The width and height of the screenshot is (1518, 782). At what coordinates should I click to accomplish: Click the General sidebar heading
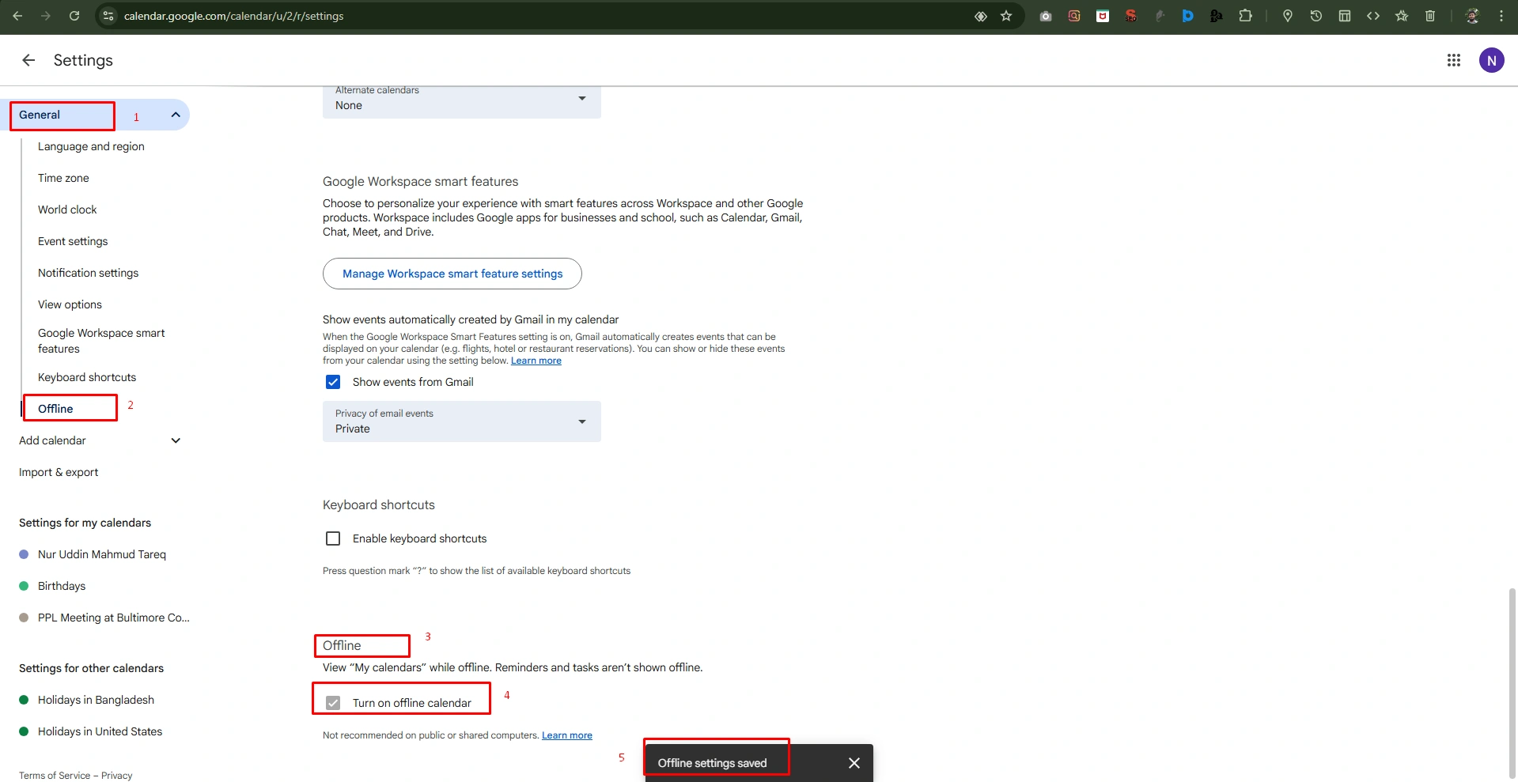tap(40, 115)
